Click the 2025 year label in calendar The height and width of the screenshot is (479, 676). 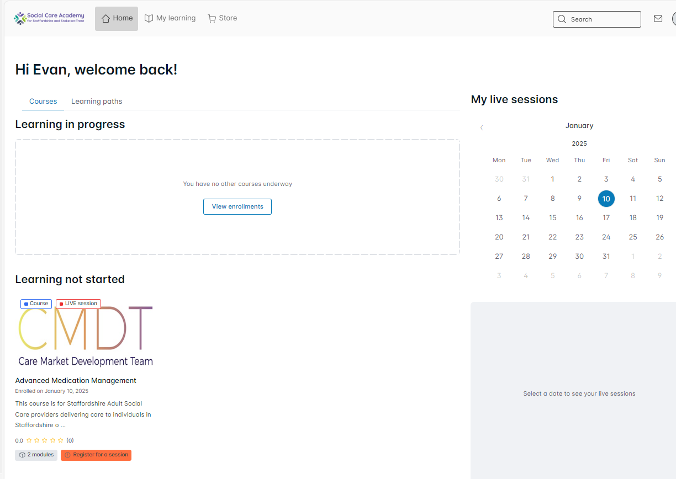tap(579, 143)
